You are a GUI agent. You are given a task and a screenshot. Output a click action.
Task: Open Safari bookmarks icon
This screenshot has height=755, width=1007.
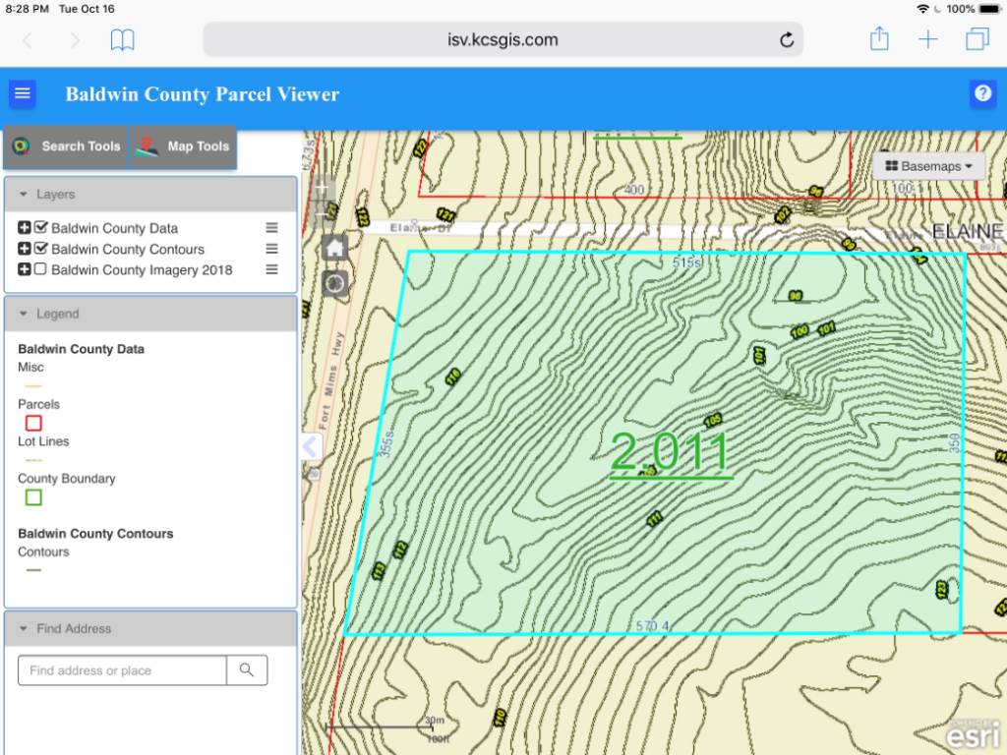122,39
